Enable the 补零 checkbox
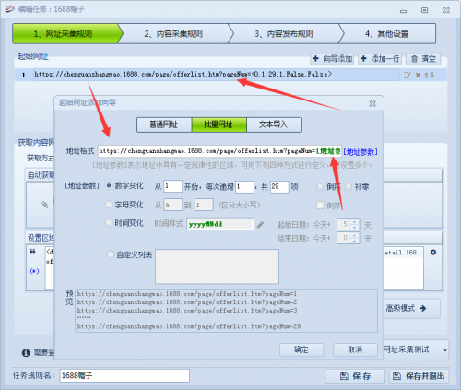The width and height of the screenshot is (461, 390). click(349, 186)
